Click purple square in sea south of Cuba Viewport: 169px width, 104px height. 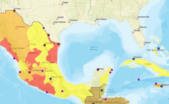pyautogui.click(x=139, y=80)
